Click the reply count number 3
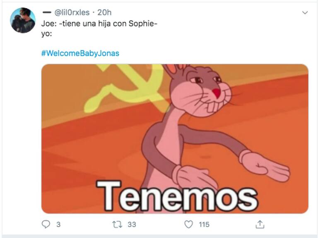This screenshot has height=238, width=318. [58, 224]
